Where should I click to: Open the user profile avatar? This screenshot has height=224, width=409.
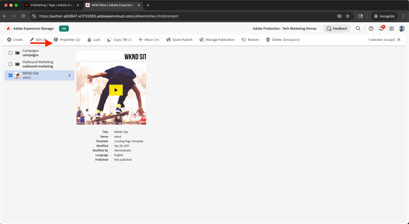[x=402, y=29]
